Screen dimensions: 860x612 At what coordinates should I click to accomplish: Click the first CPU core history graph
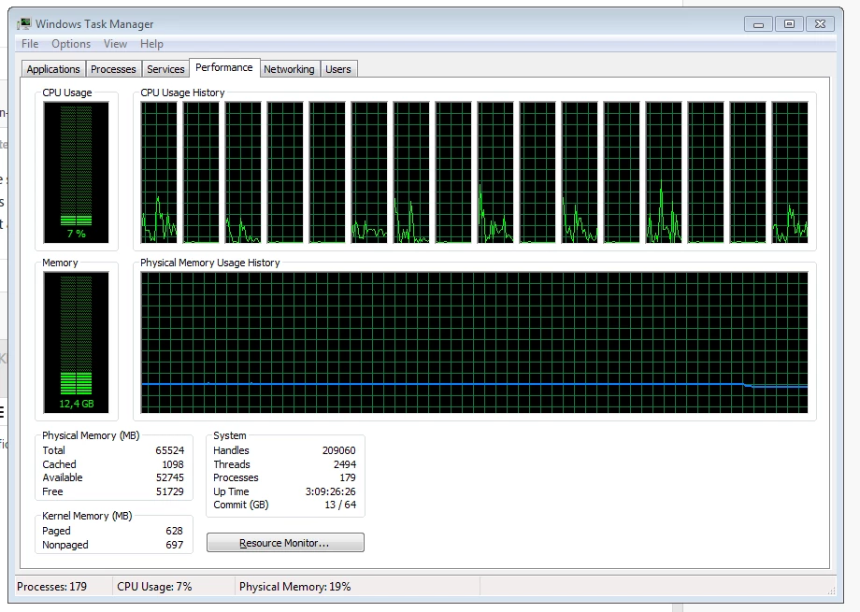point(159,172)
